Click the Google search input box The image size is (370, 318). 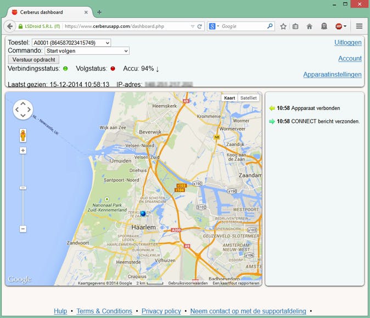click(243, 26)
